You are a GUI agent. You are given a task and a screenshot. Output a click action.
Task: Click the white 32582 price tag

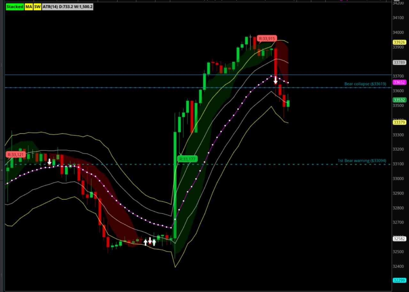pyautogui.click(x=399, y=238)
